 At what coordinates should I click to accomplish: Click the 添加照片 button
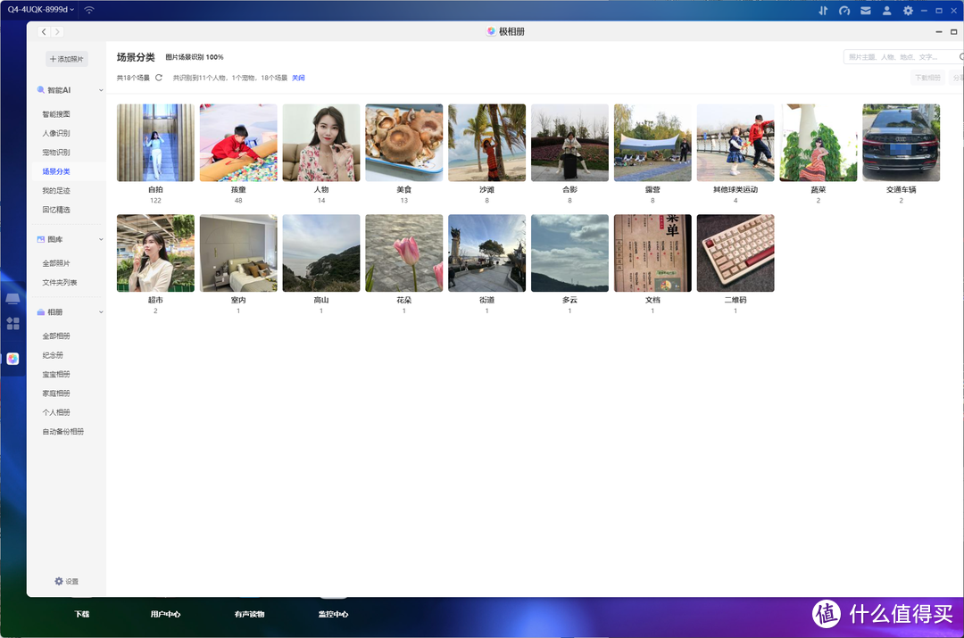pos(67,59)
